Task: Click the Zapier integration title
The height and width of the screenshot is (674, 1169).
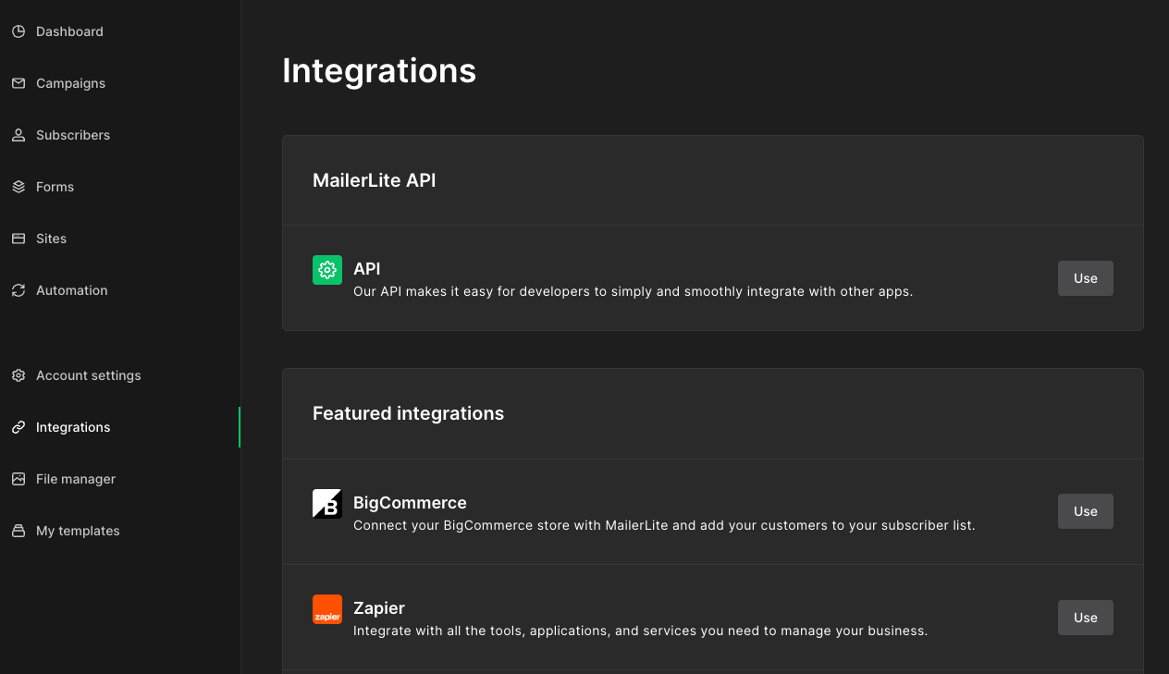Action: click(x=379, y=608)
